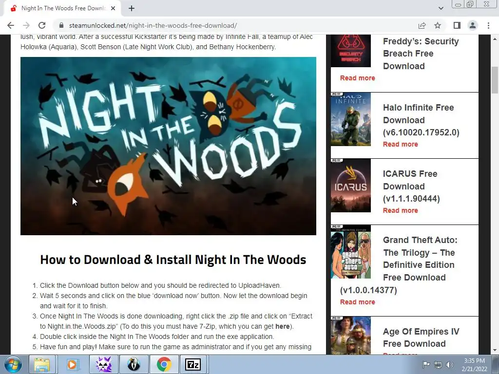Click the page vertical scrollbar thumb
Image resolution: width=499 pixels, height=374 pixels.
495,79
